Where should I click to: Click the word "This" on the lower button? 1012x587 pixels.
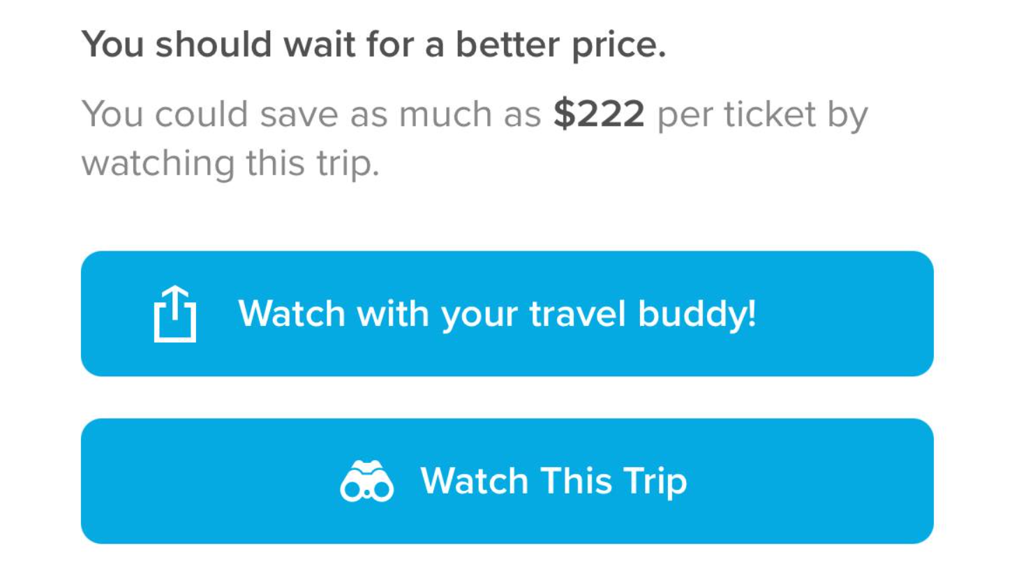click(x=576, y=482)
